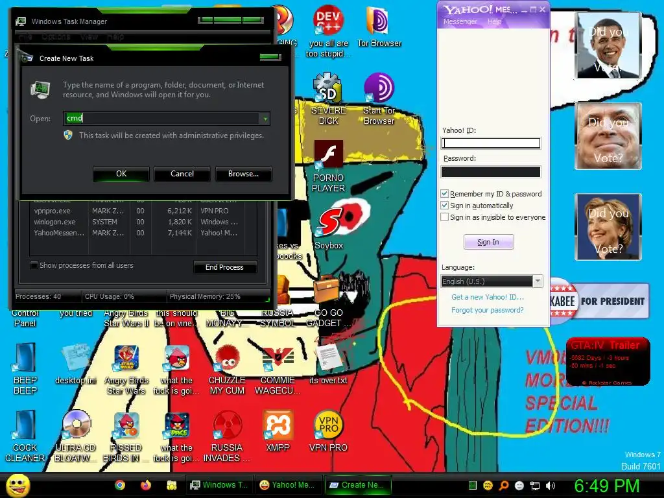Select the PISSED BIRDS desktop icon
The width and height of the screenshot is (664, 498).
[x=126, y=436]
